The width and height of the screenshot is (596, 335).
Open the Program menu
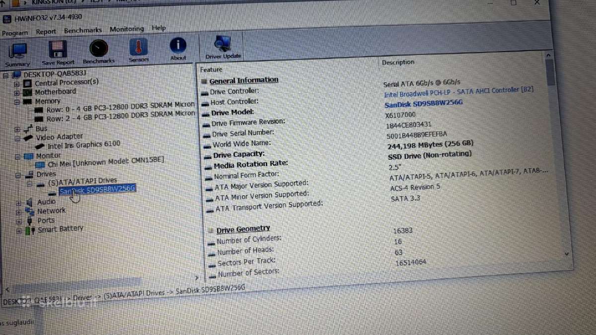(15, 33)
